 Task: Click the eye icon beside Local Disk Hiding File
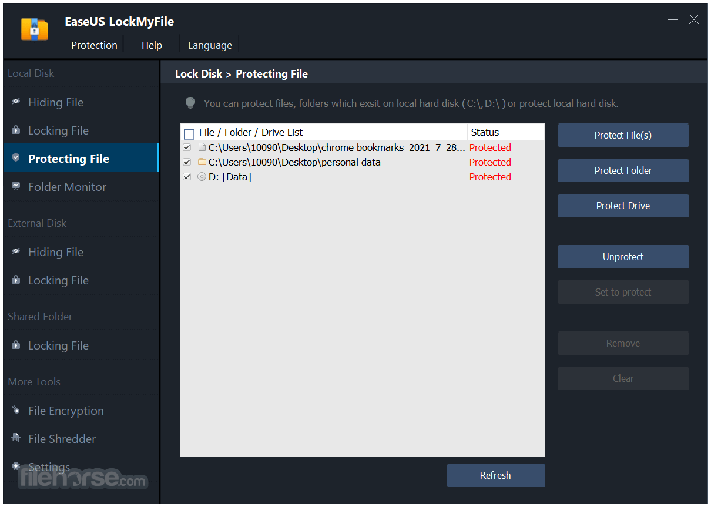click(16, 102)
